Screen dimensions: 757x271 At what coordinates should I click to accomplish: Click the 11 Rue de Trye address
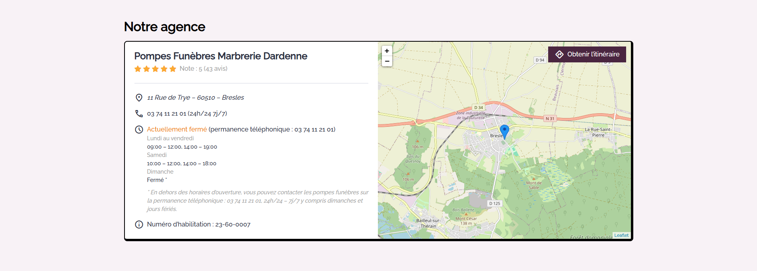pyautogui.click(x=195, y=98)
